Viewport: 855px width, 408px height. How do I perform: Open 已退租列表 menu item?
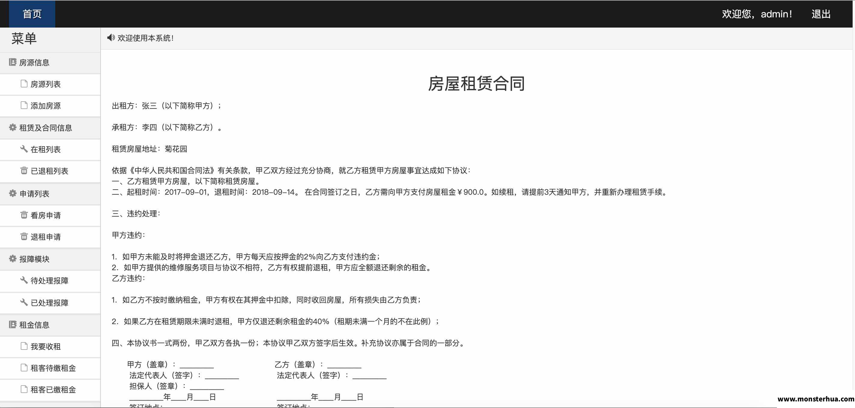click(x=50, y=171)
